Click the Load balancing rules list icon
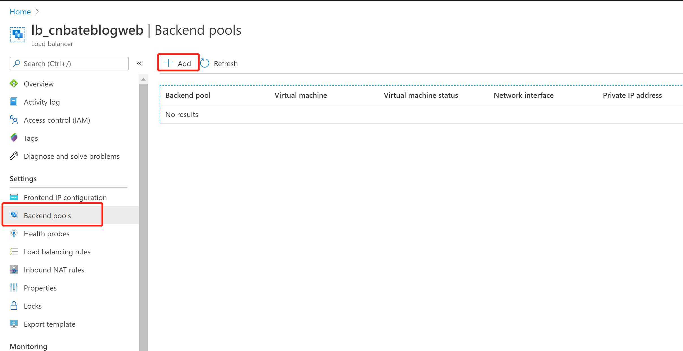This screenshot has height=351, width=683. click(14, 252)
